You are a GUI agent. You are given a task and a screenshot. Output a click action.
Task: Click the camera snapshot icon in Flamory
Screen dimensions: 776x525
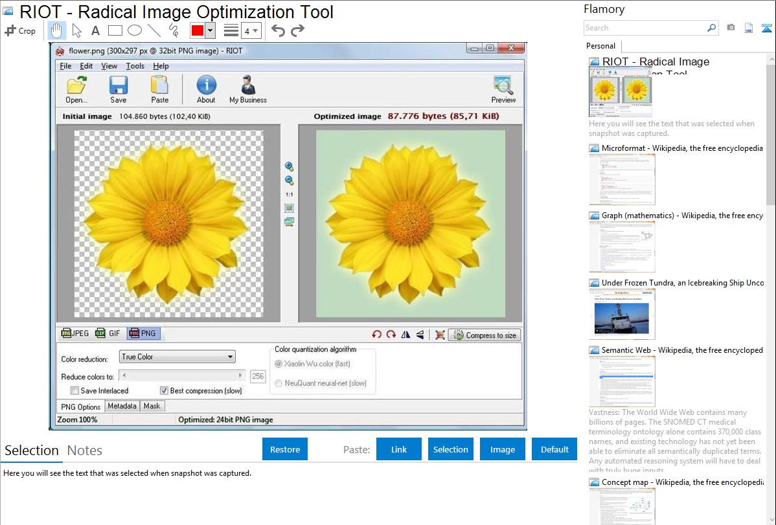(731, 28)
